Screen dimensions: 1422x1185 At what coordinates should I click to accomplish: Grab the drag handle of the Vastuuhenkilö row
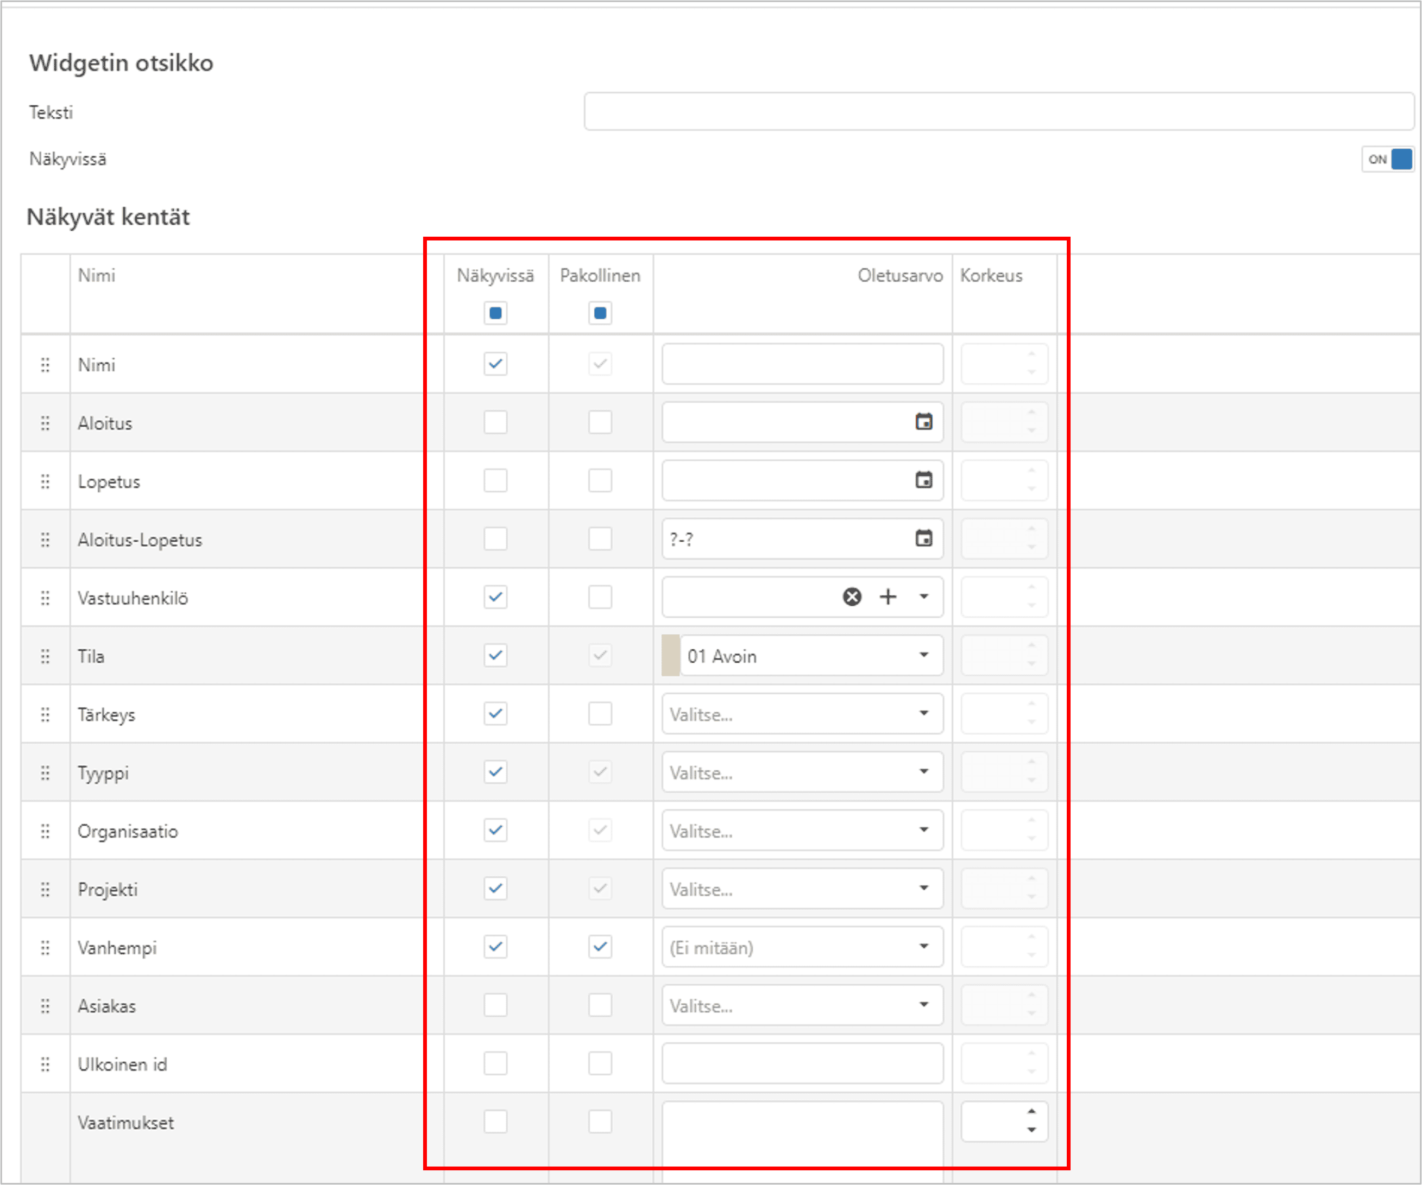tap(45, 598)
